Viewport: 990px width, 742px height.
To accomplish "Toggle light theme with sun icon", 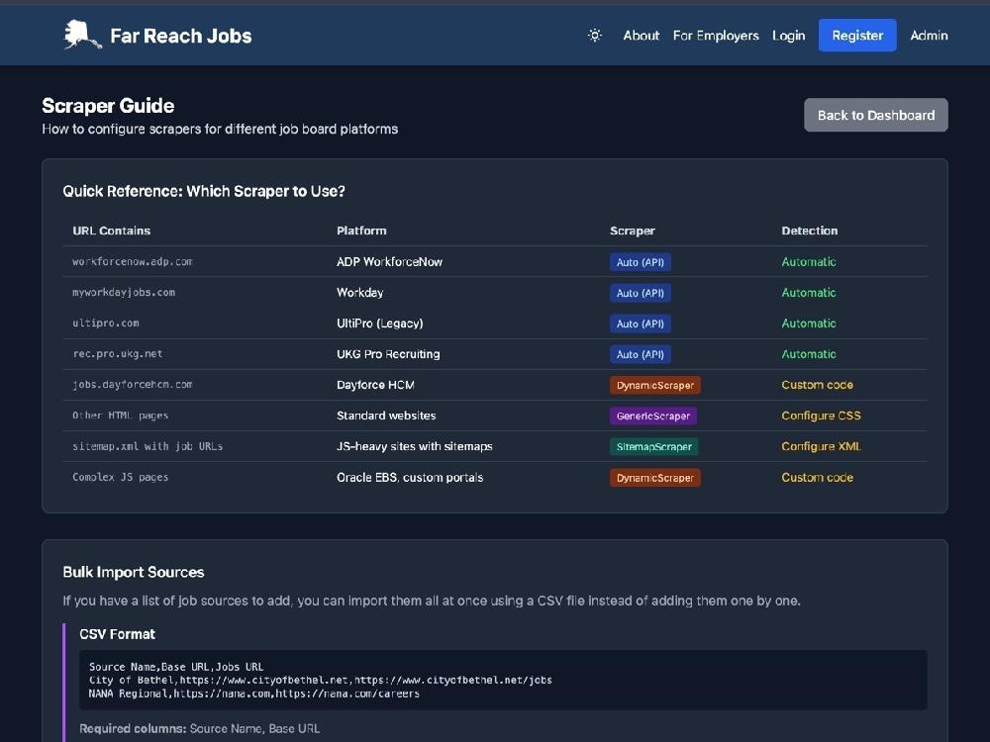I will point(595,36).
